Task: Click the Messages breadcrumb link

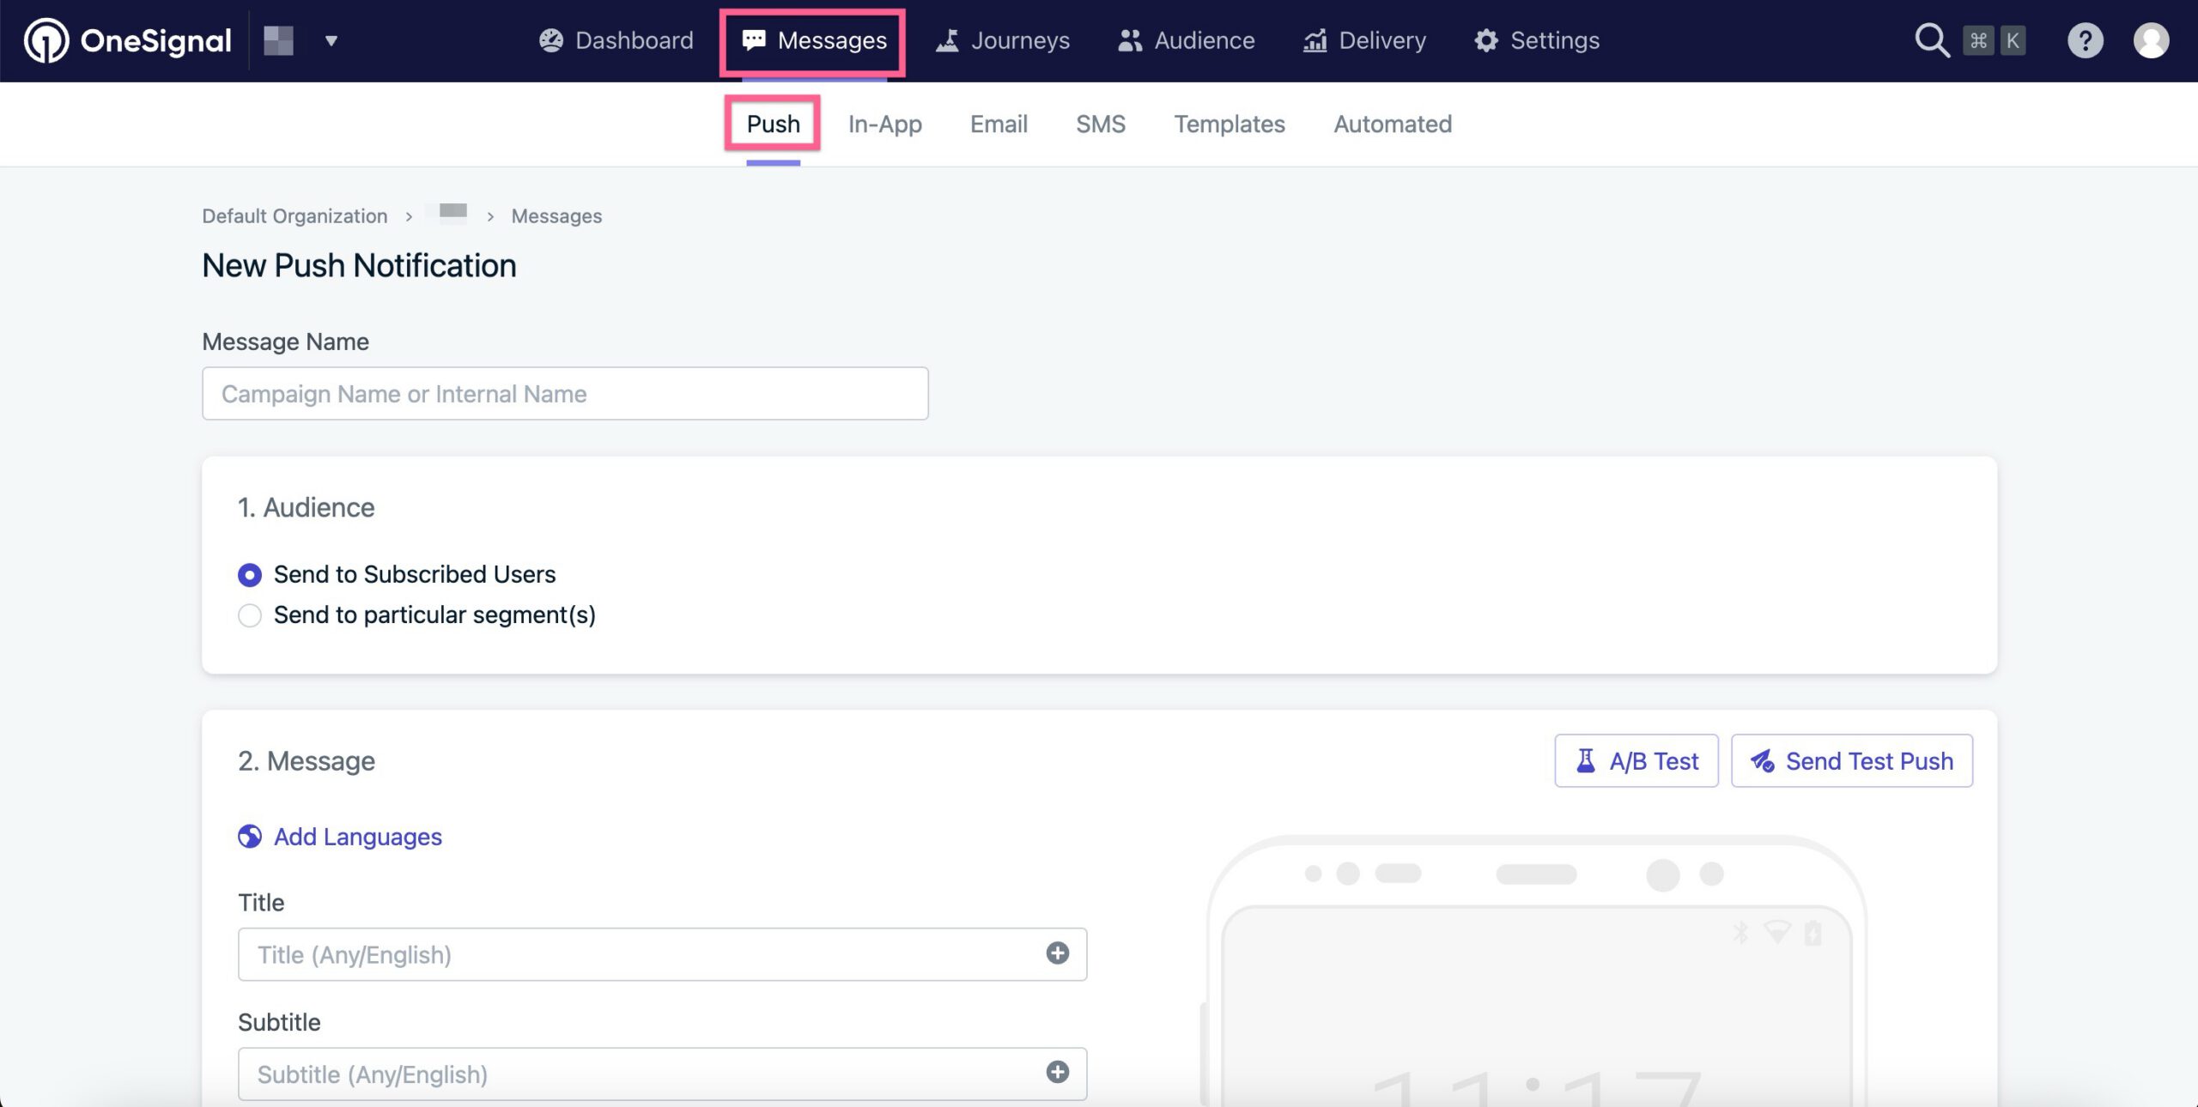Action: pos(556,216)
